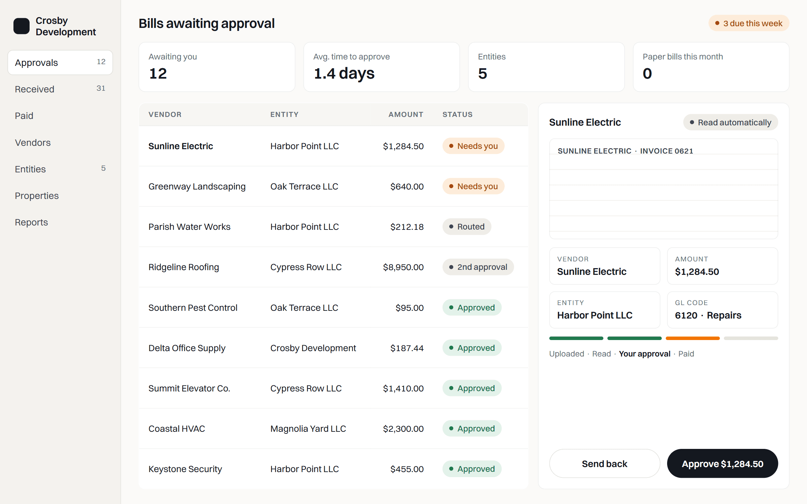Viewport: 807px width, 504px height.
Task: Select the Summit Elevator Co. row
Action: 333,388
